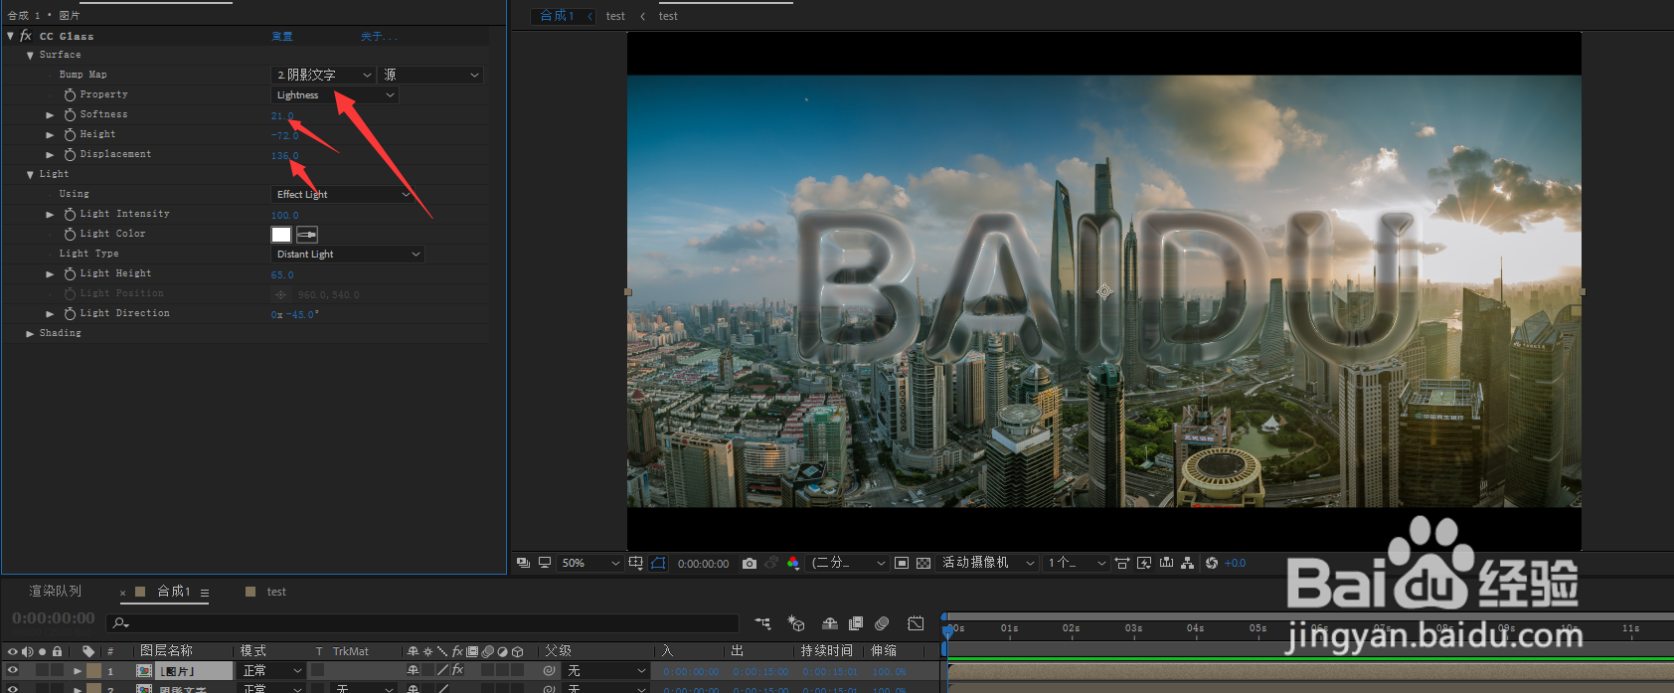Toggle the Height property stopwatch

(x=70, y=135)
